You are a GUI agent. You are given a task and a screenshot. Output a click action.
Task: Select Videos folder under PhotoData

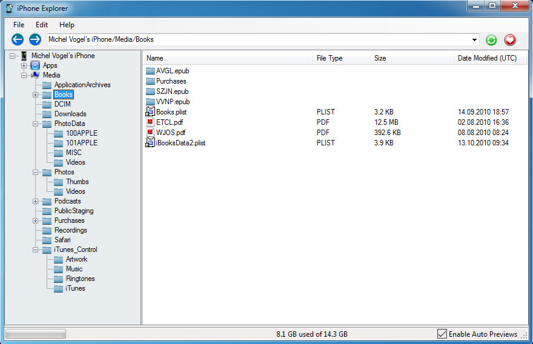coord(75,162)
